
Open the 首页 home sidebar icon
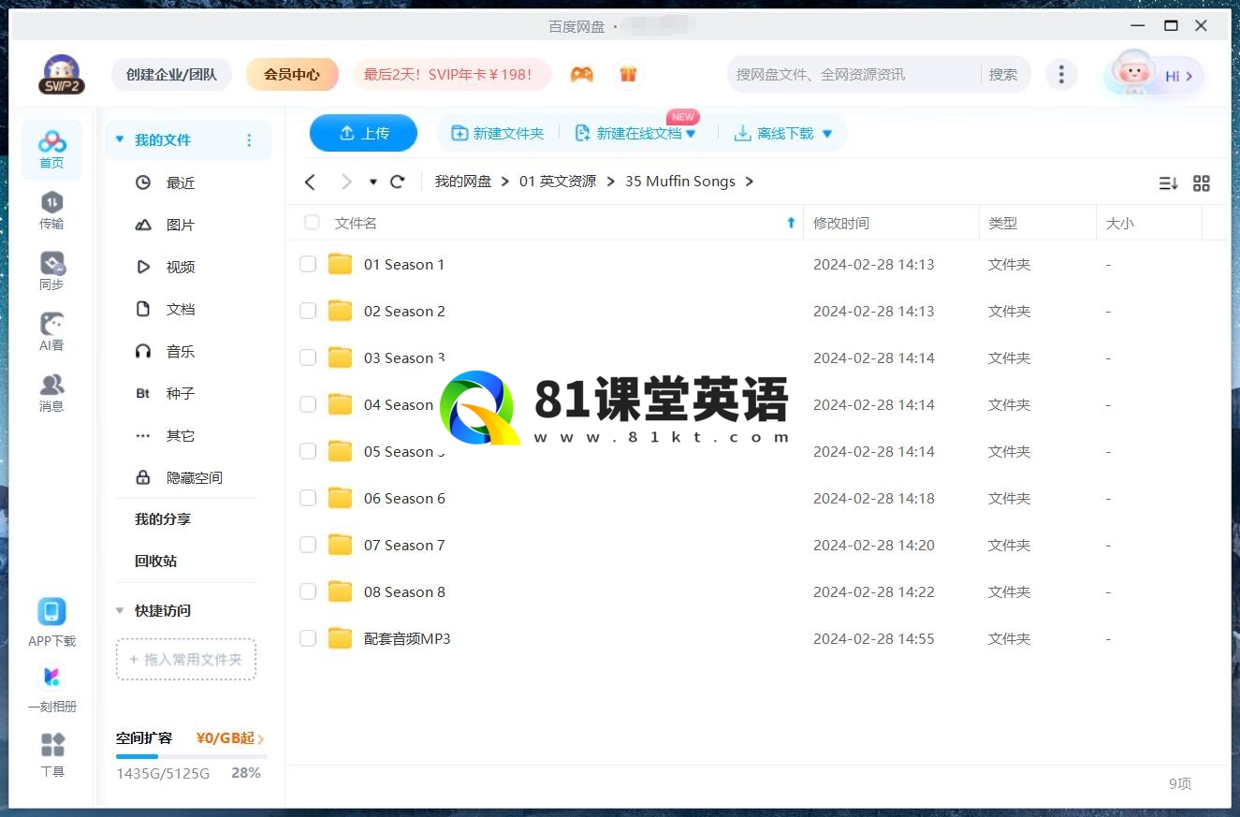(x=51, y=150)
